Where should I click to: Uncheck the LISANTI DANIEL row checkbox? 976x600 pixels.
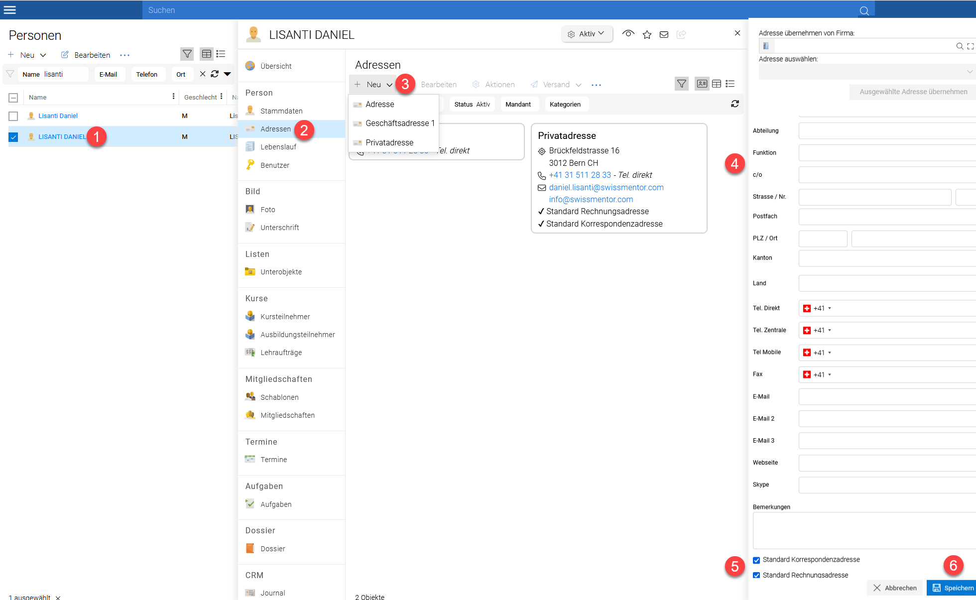[x=13, y=137]
